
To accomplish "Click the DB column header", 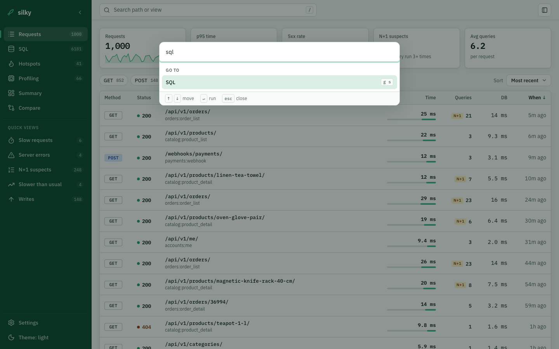I will click(x=504, y=98).
